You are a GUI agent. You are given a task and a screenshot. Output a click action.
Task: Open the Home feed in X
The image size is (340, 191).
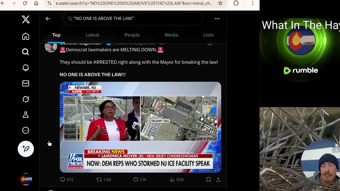pyautogui.click(x=26, y=36)
